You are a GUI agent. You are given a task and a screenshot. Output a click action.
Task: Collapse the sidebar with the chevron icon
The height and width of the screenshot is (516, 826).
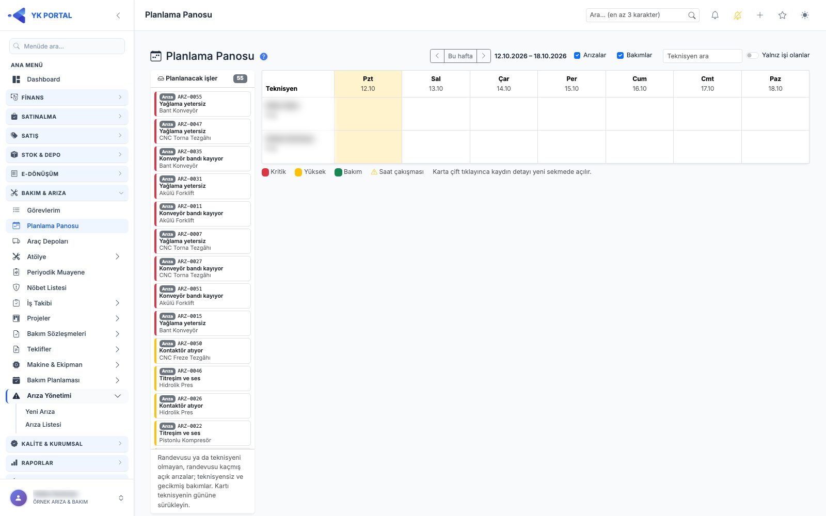pos(118,15)
